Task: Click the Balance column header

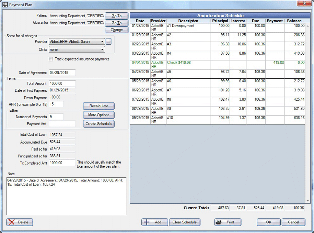Action: (294, 21)
